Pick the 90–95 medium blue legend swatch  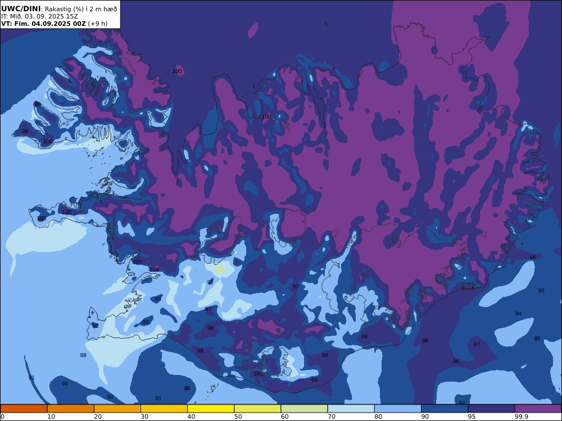445,409
